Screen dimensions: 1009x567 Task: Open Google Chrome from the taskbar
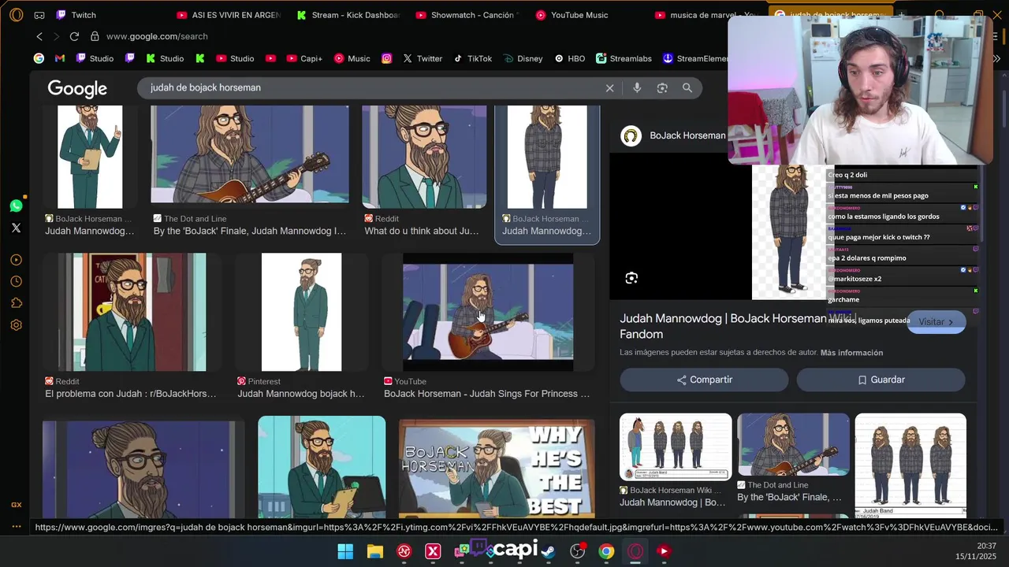606,551
